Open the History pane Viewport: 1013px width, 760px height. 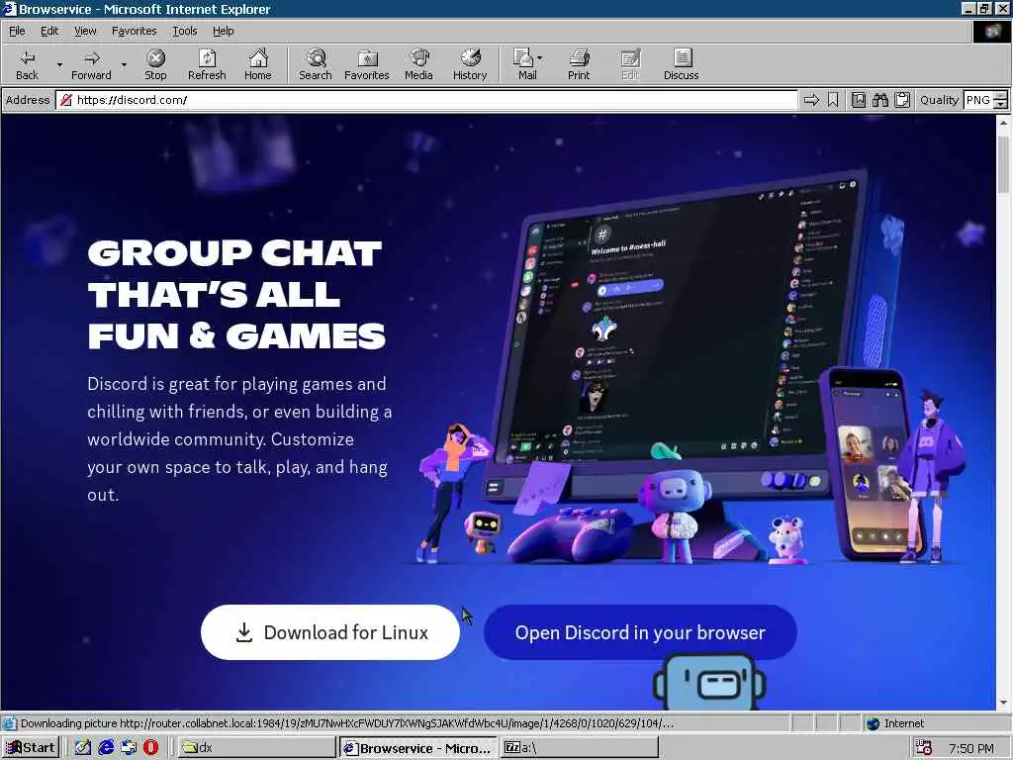click(470, 64)
